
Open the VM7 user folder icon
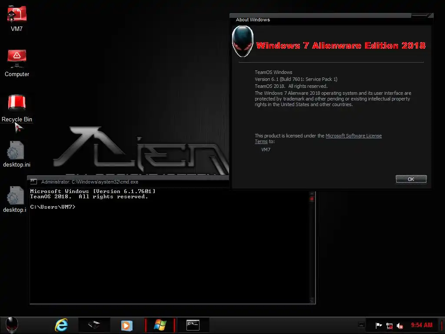[17, 19]
